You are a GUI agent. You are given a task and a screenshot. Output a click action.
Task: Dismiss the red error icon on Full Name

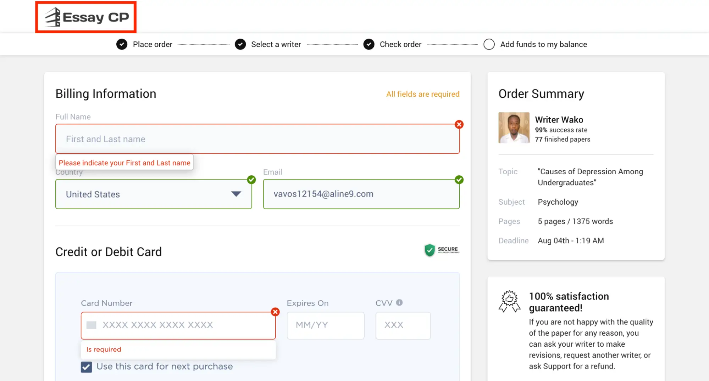pos(459,124)
